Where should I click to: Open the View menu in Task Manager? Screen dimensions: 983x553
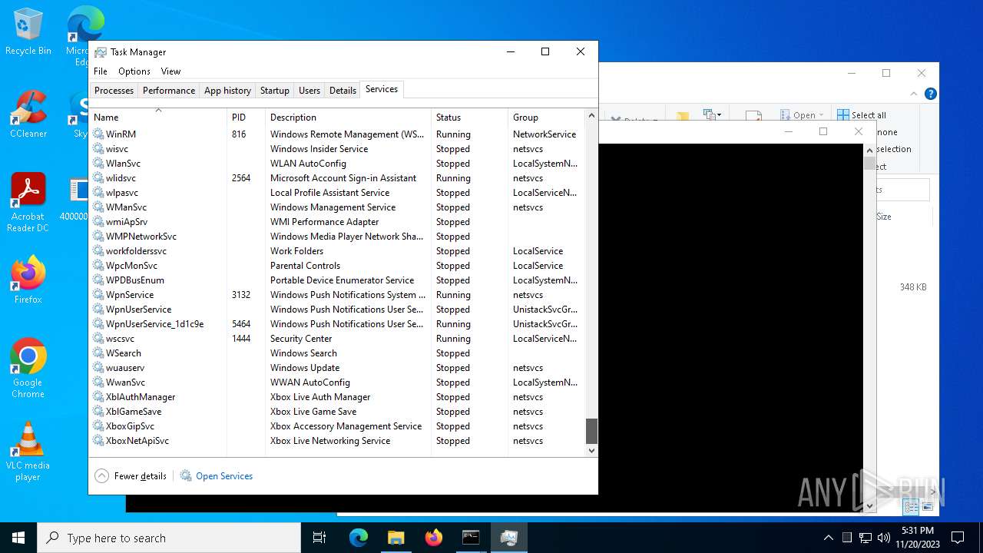(x=170, y=71)
